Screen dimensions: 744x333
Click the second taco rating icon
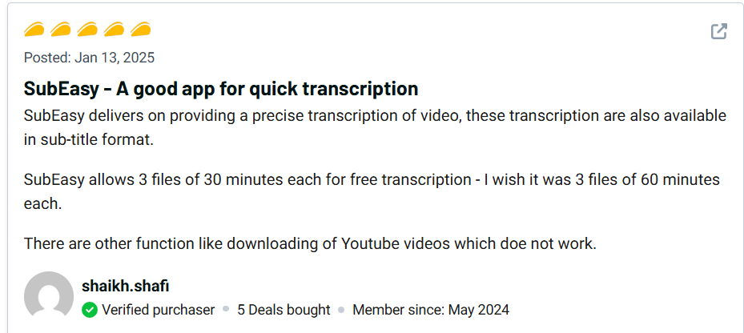[60, 30]
